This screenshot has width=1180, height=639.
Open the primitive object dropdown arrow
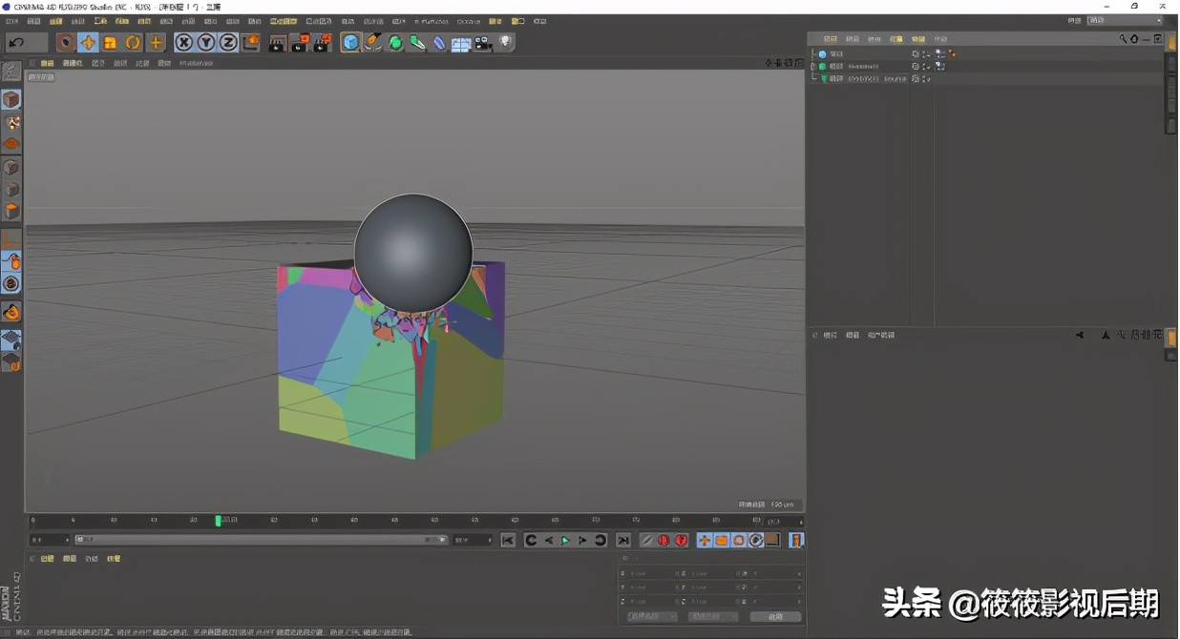click(359, 50)
